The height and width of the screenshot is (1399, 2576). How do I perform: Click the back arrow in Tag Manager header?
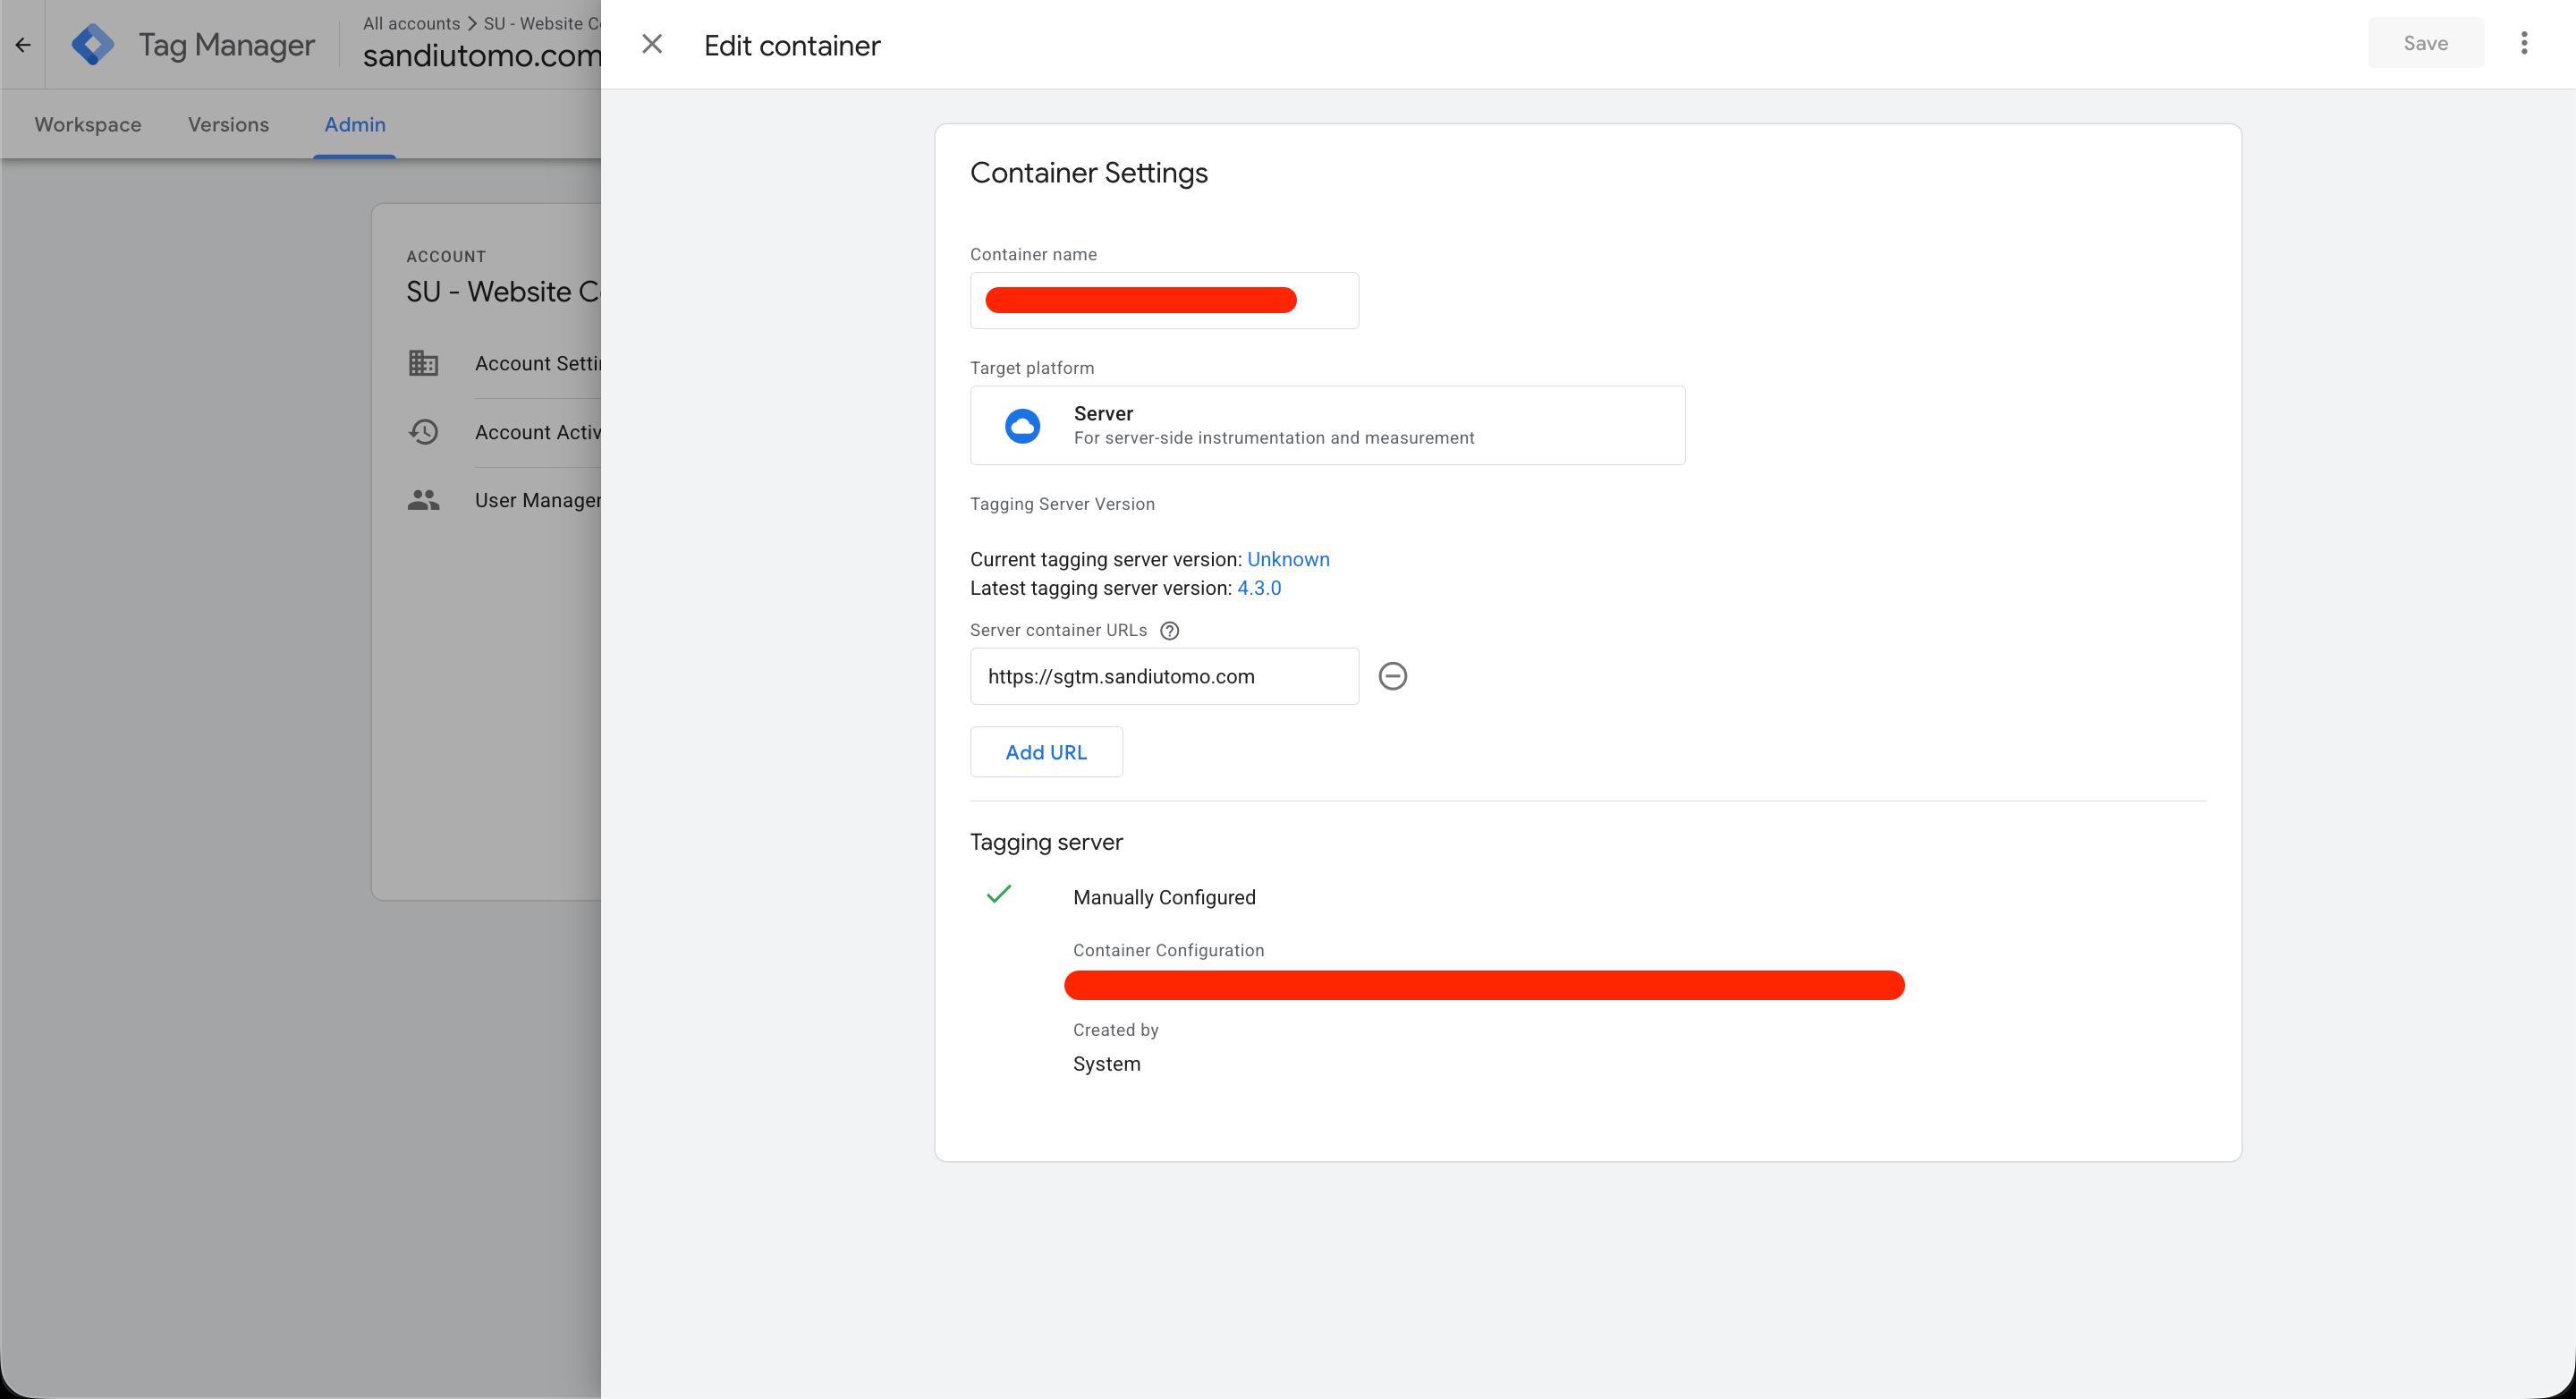click(23, 45)
